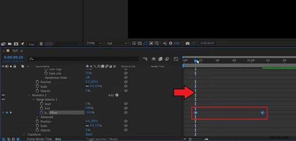Click the Add arrow button beside Animator 2
296x141 pixels.
(117, 95)
